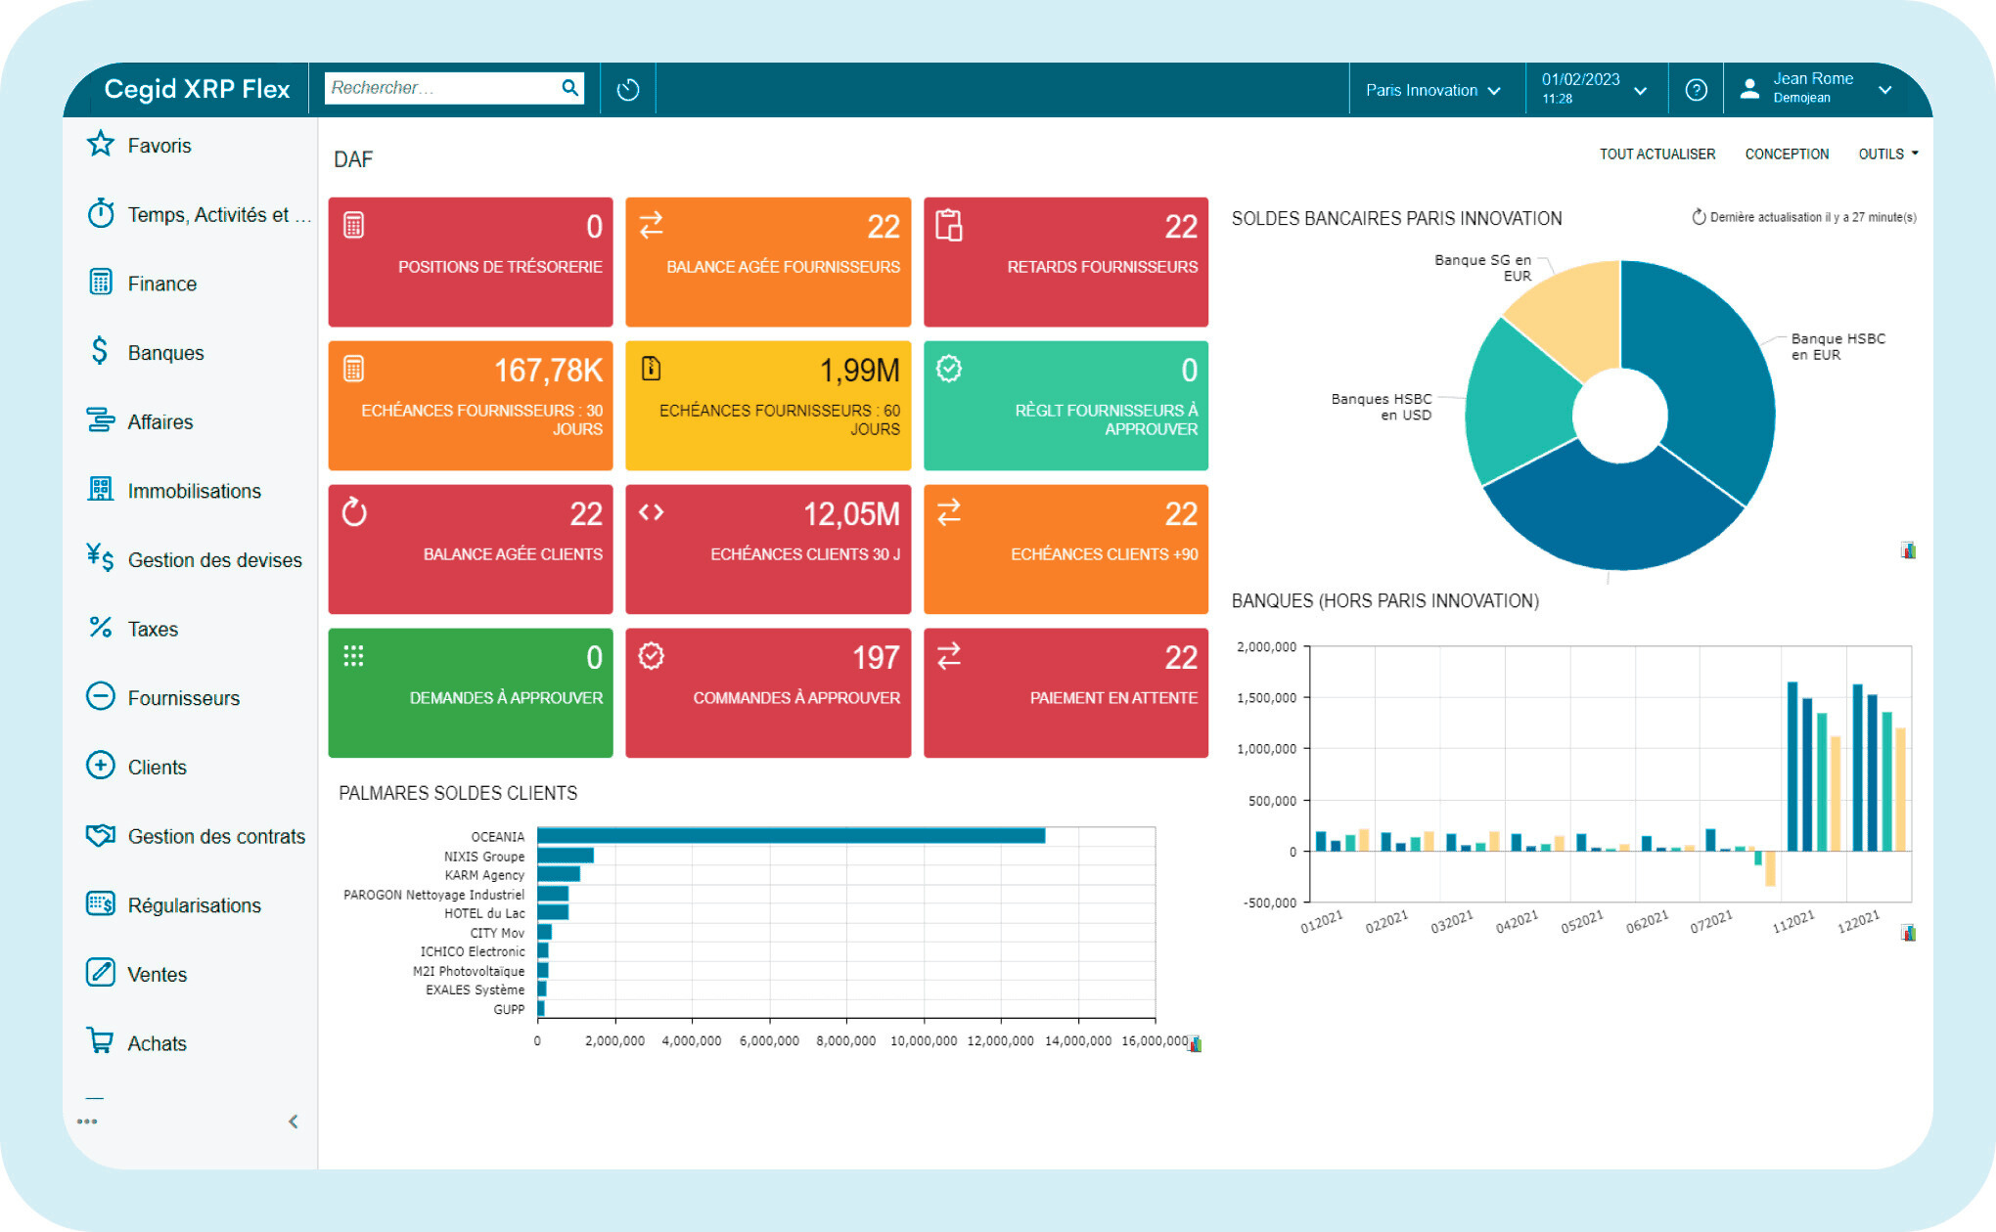Click the refresh icon beside Dernière actualisation
The height and width of the screenshot is (1232, 1996).
pos(1700,217)
